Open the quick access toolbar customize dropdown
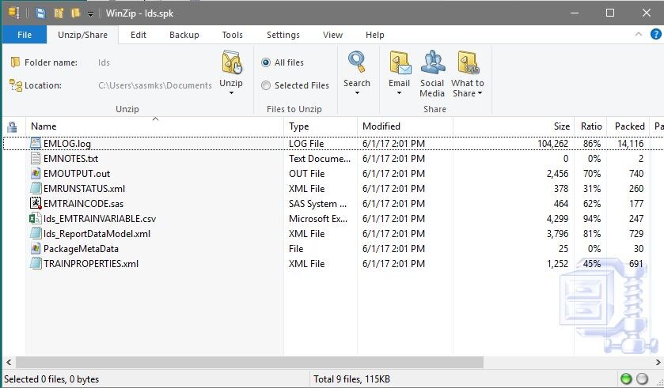The width and height of the screenshot is (664, 388). 90,13
